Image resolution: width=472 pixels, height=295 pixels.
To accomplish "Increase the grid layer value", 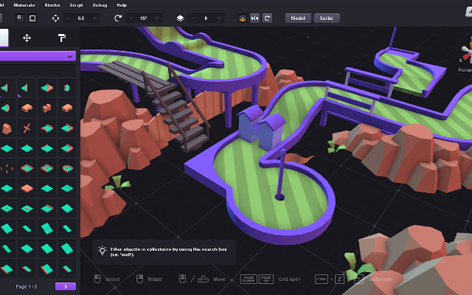I will click(x=219, y=18).
